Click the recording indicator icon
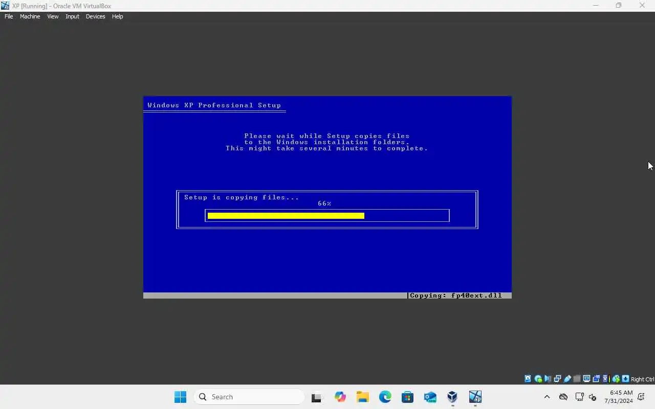Screen dimensions: 655x409 tap(596, 379)
